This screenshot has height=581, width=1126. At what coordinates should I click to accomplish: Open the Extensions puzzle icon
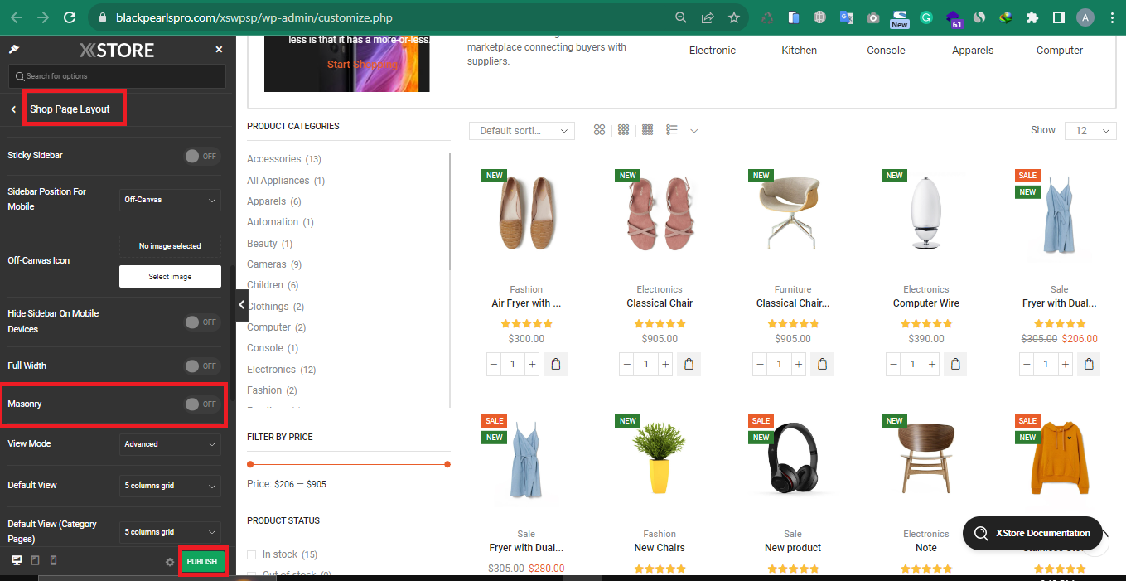[1032, 17]
